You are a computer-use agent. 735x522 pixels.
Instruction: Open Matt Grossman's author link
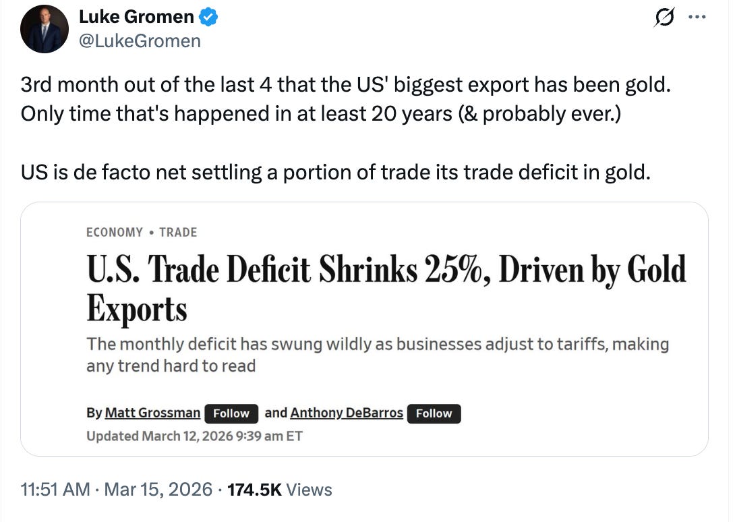coord(153,413)
